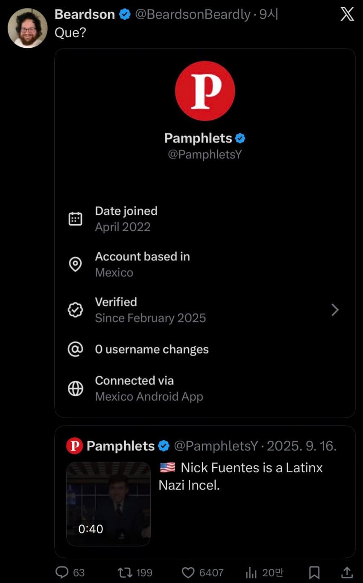Expand the Verified details chevron
Screen dimensions: 363x583
pos(335,310)
